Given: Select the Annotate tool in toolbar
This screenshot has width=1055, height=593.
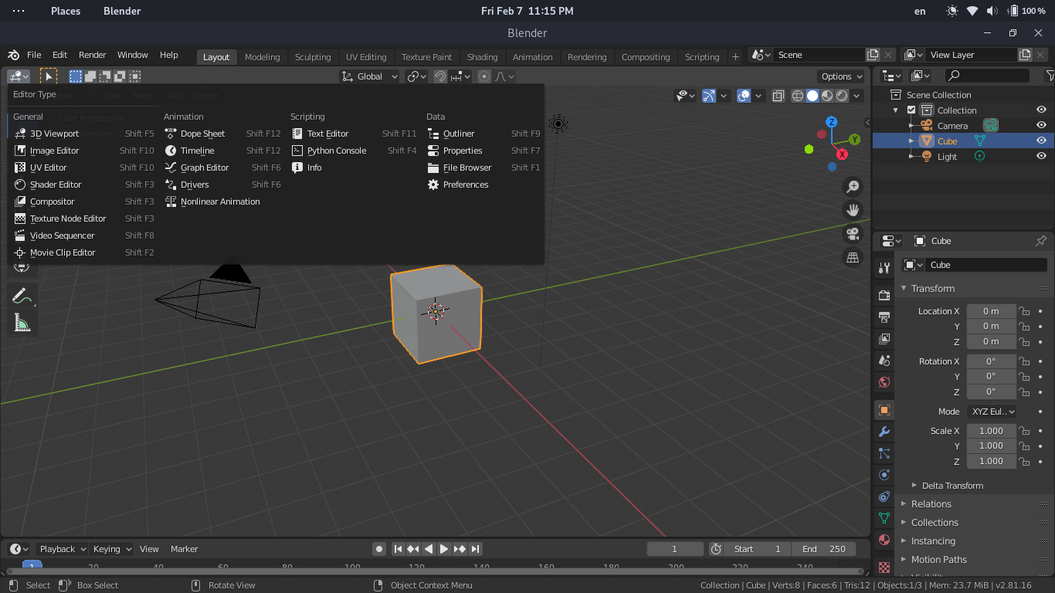Looking at the screenshot, I should tap(22, 296).
